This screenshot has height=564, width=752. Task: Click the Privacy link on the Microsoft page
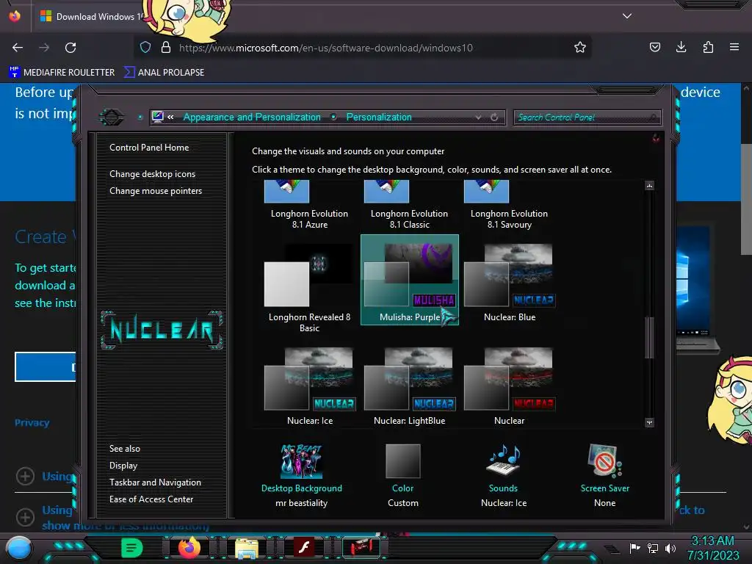pos(32,422)
